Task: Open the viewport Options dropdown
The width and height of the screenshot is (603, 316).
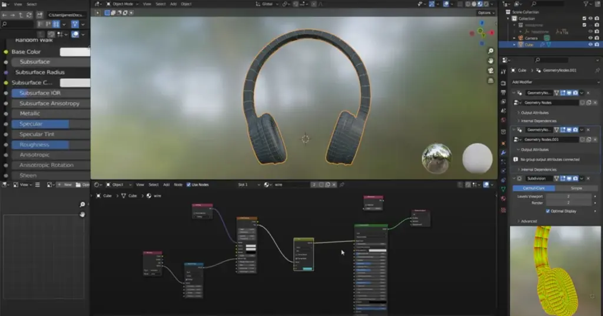Action: click(486, 13)
